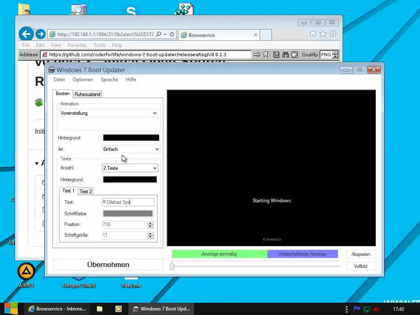Open File Explorer from taskbar
420x315 pixels.
100,309
